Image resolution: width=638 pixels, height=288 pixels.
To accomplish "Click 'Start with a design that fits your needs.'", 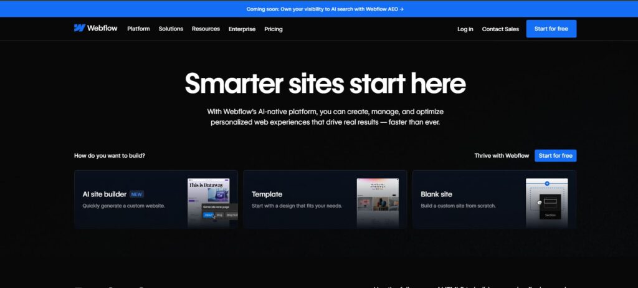I will click(297, 206).
